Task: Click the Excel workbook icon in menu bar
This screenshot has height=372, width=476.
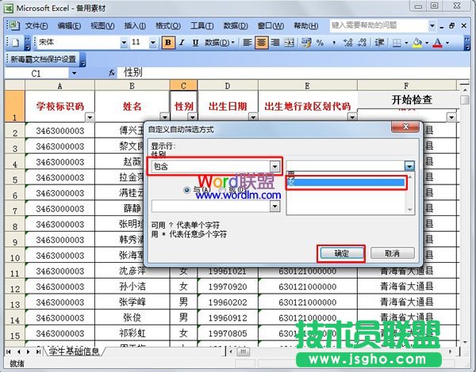Action: 13,25
